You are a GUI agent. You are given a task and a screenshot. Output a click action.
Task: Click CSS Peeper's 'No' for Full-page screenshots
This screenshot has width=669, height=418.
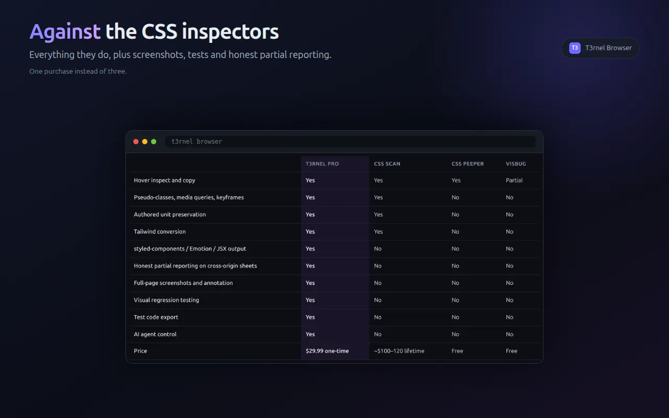[455, 283]
